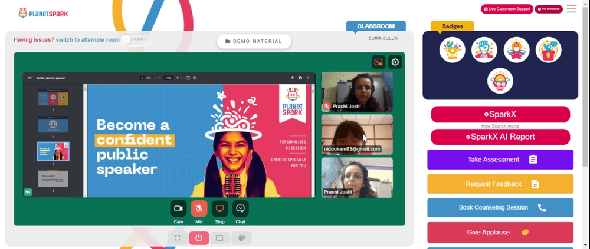
Task: Open the DEMO MATERIAL button
Action: point(254,41)
